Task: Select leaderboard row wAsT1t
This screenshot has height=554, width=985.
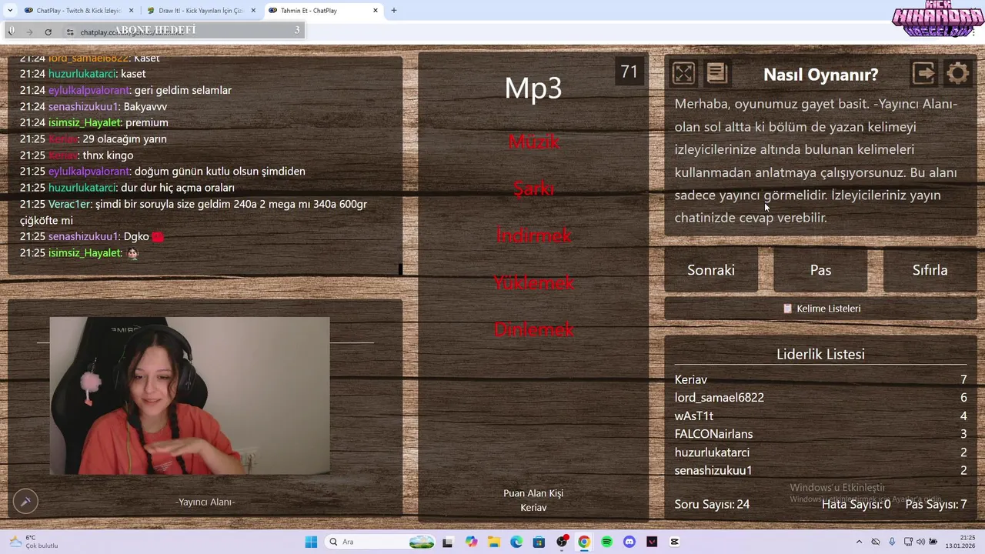Action: pos(820,416)
